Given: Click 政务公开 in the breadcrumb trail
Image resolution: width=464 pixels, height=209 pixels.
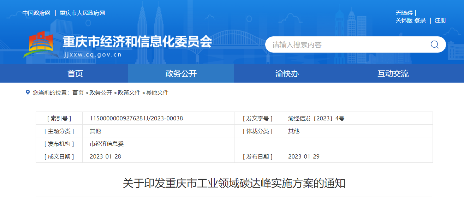Looking at the screenshot, I should 101,92.
